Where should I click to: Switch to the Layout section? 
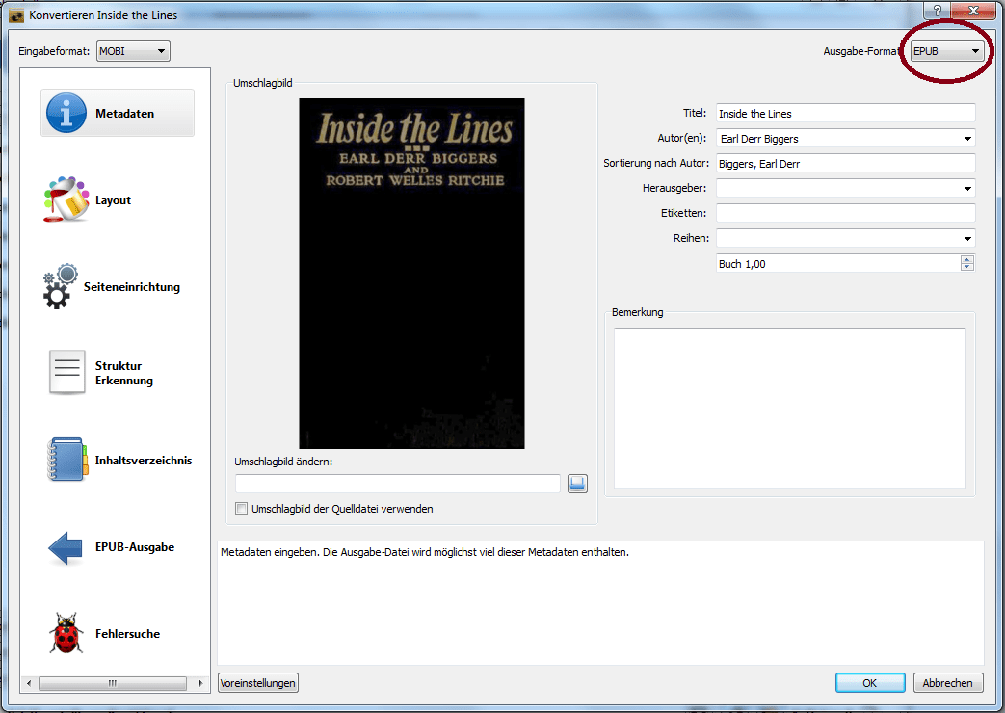tap(113, 200)
